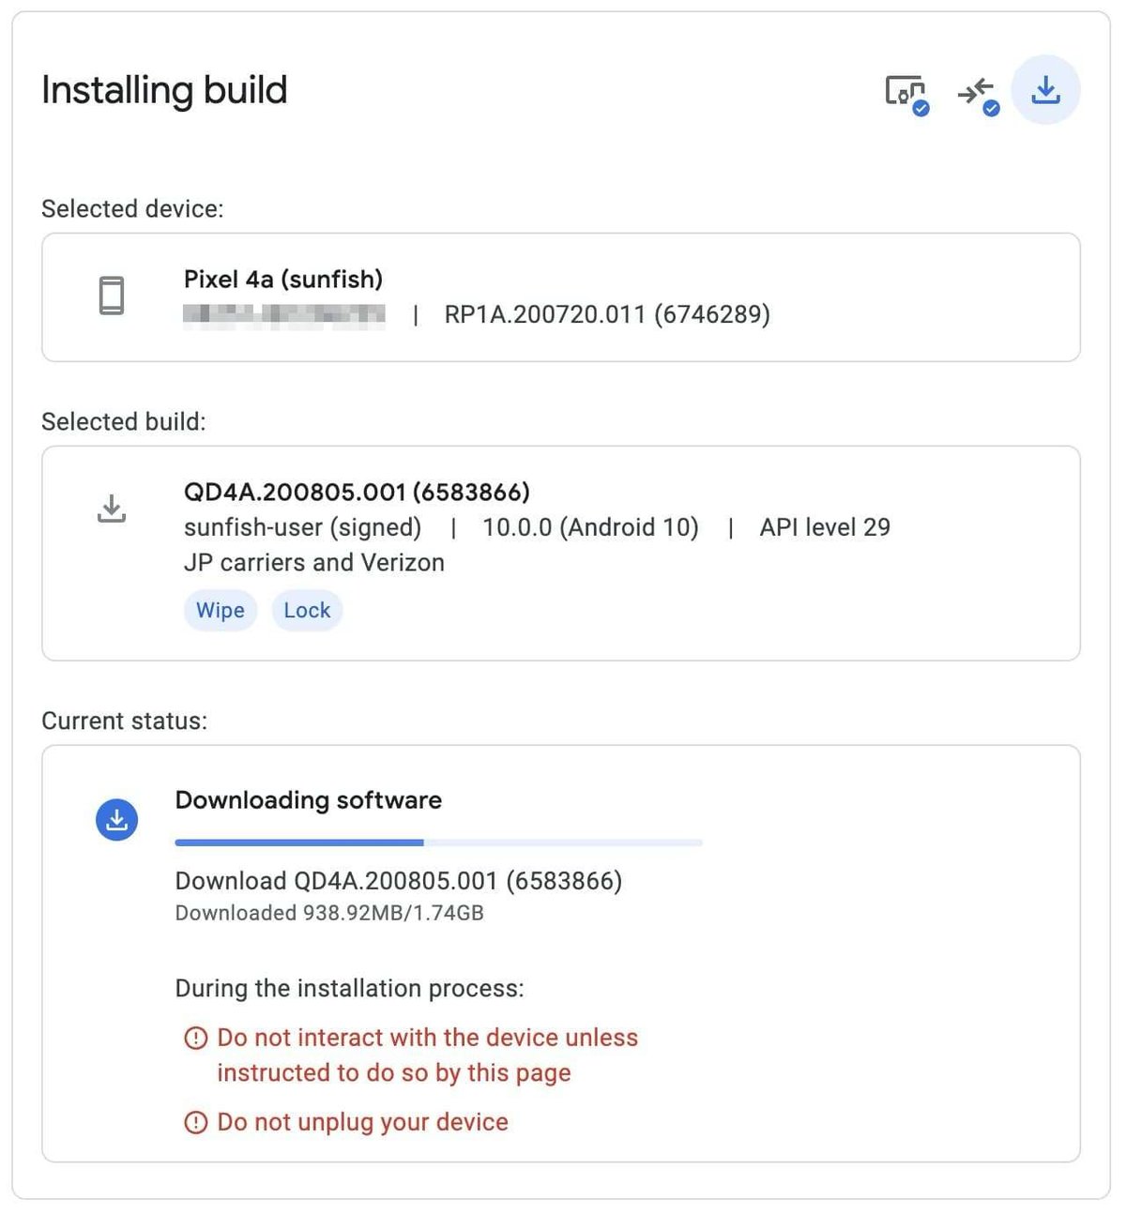Click the 'API level 29' label
The height and width of the screenshot is (1214, 1126).
pyautogui.click(x=825, y=527)
